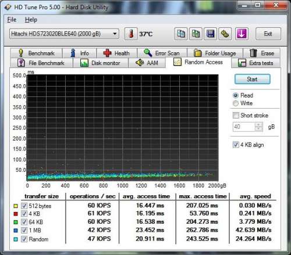Click the 'avg. access time' column header

coord(147,196)
